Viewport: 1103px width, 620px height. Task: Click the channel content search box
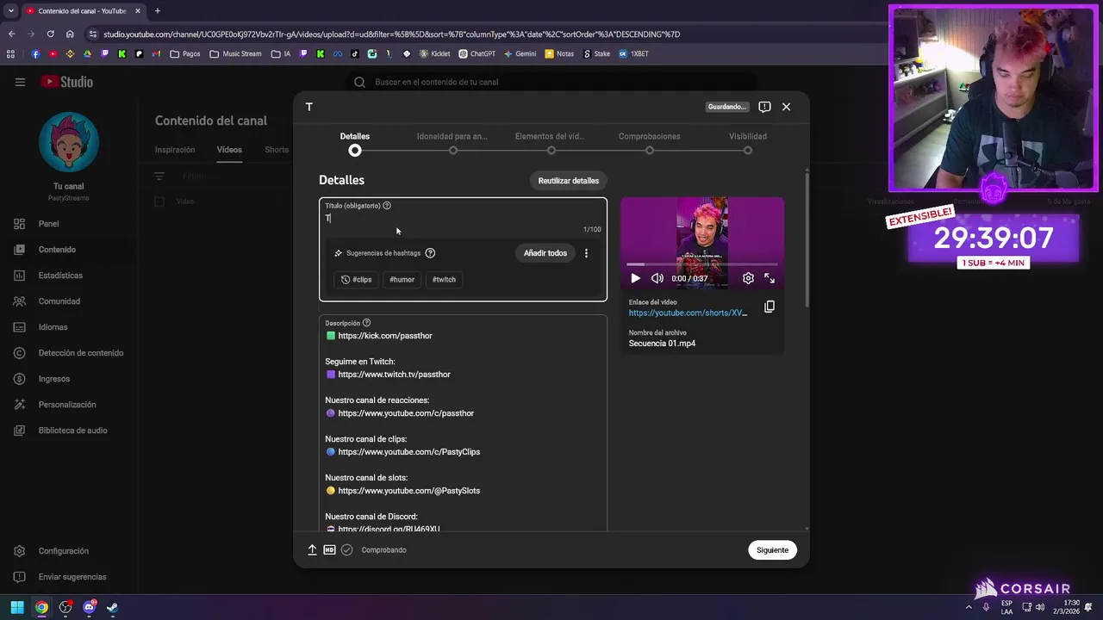(551, 82)
